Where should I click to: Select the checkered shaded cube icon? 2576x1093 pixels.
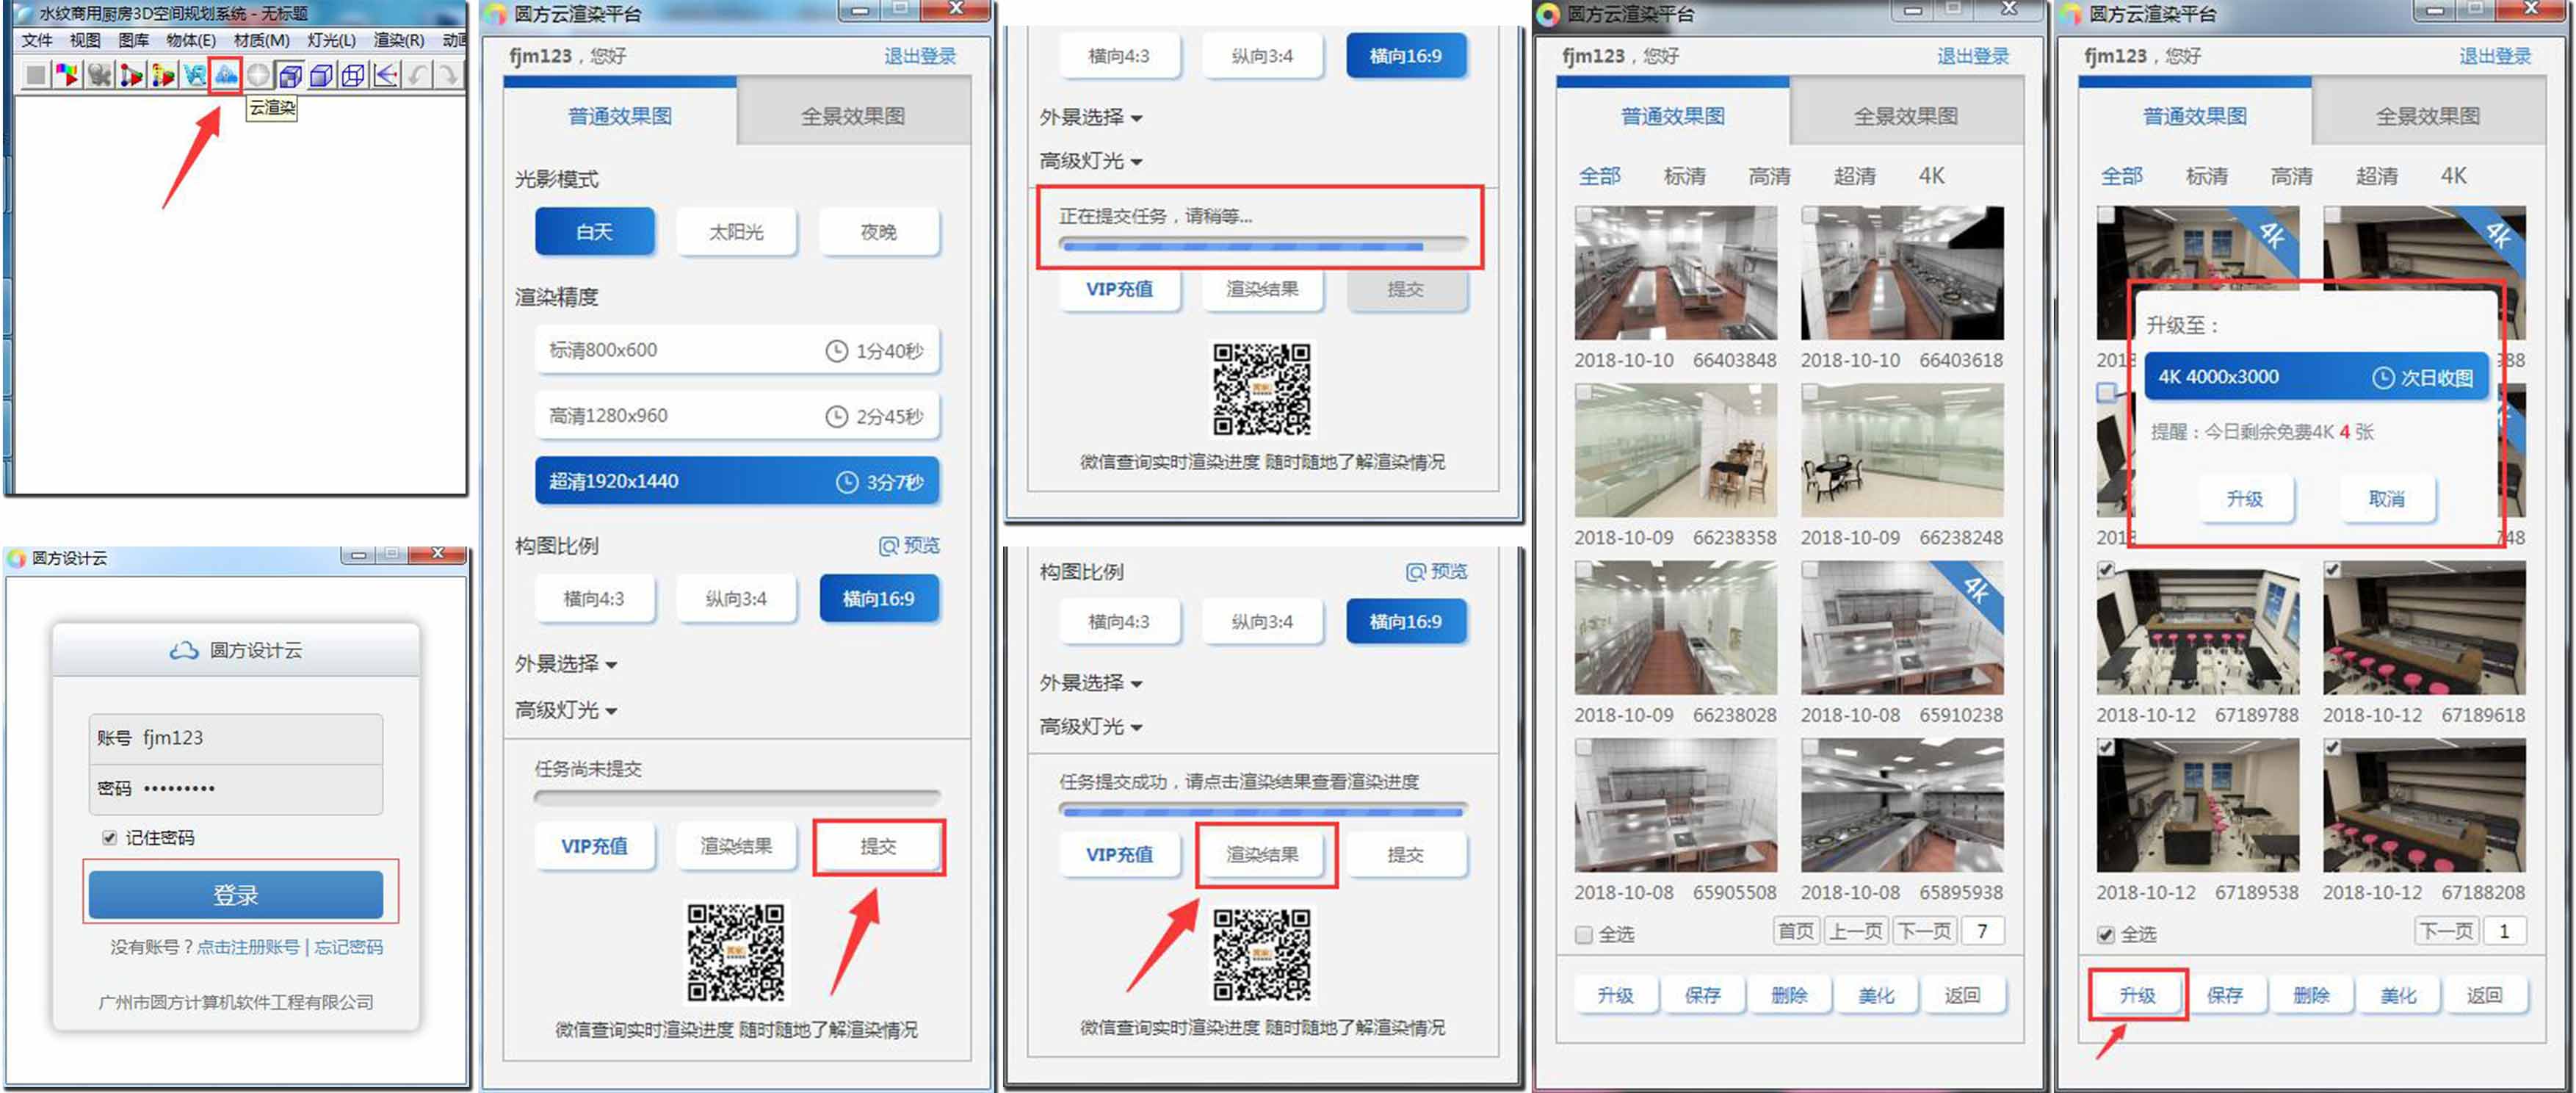290,75
